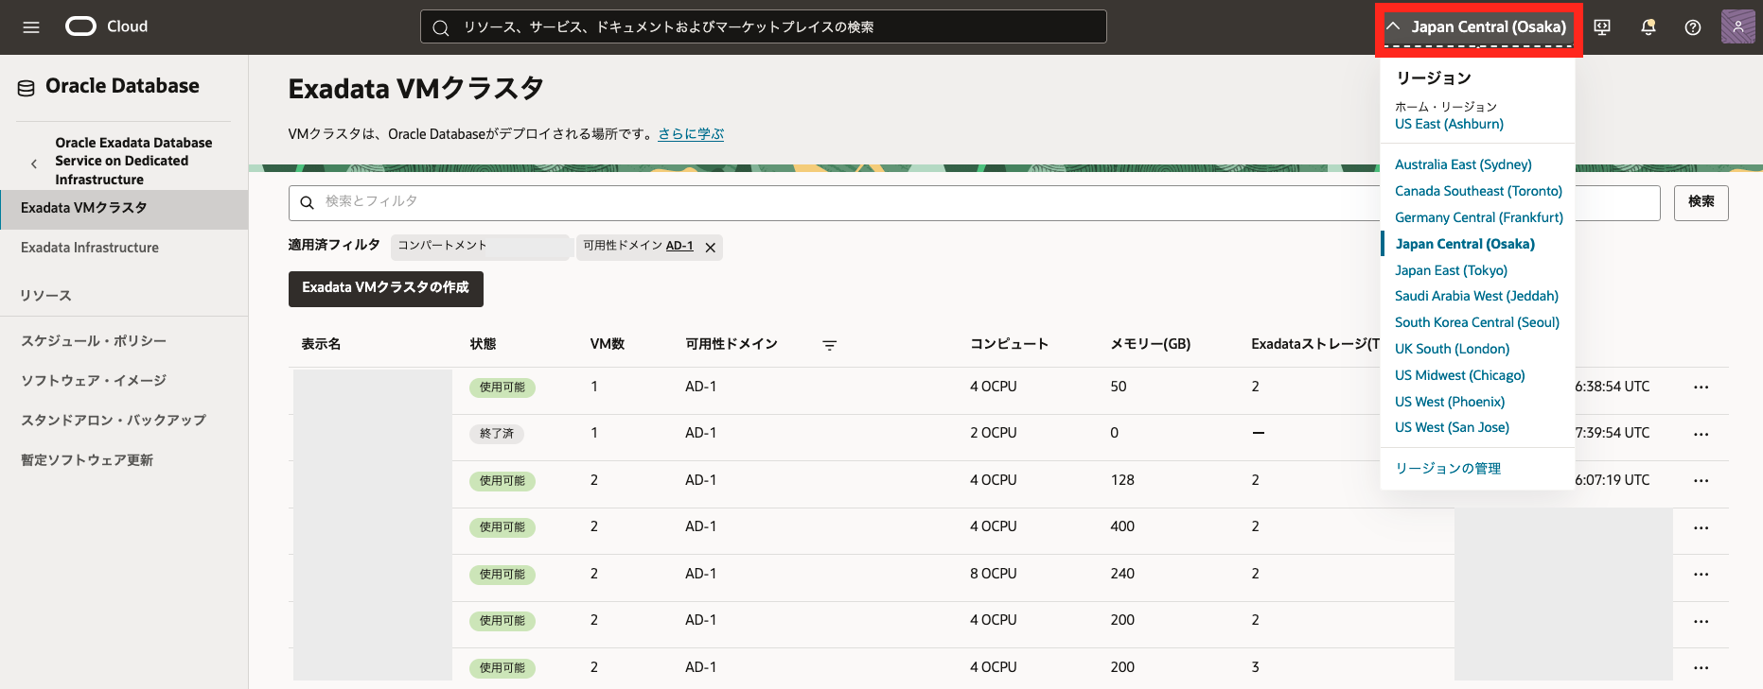Open the region management link
Screen dimensions: 1763x689
(1447, 469)
